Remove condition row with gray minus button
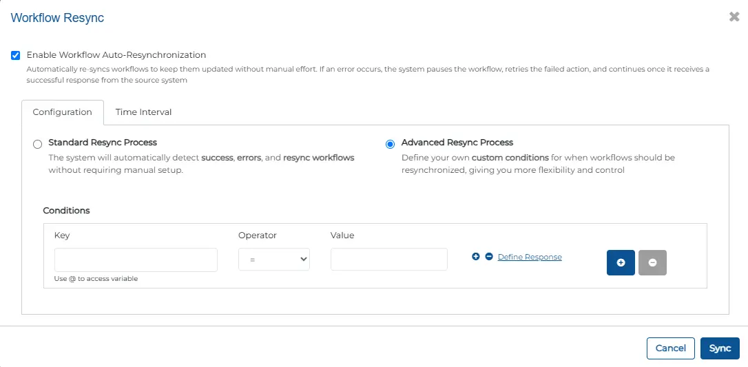The height and width of the screenshot is (367, 748). pos(652,262)
